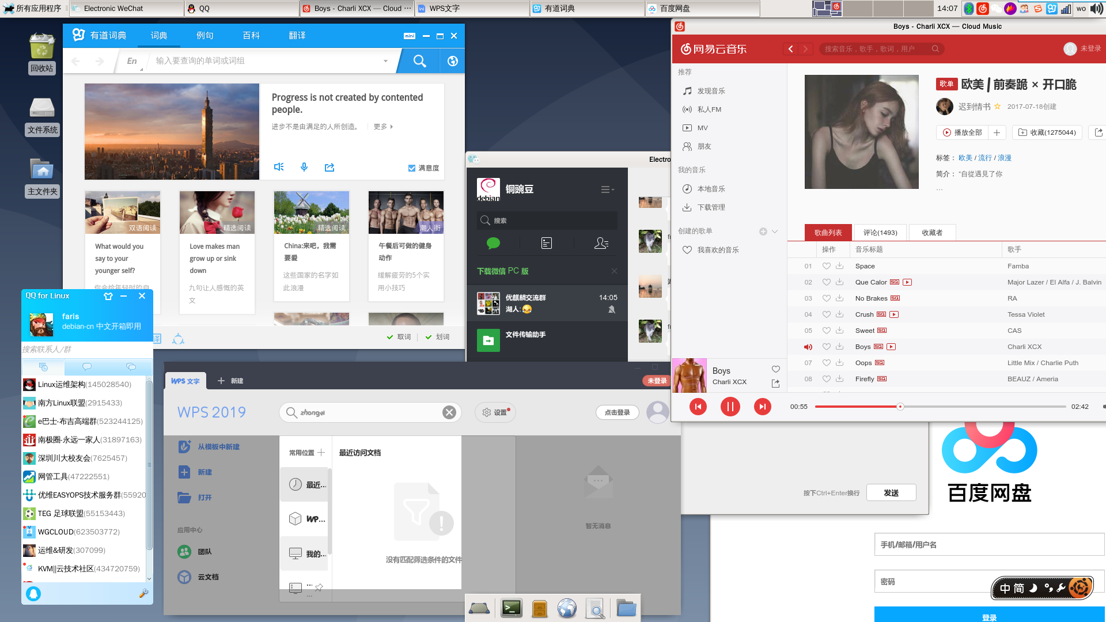Open the language selector dropdown En
This screenshot has width=1106, height=622.
[133, 61]
